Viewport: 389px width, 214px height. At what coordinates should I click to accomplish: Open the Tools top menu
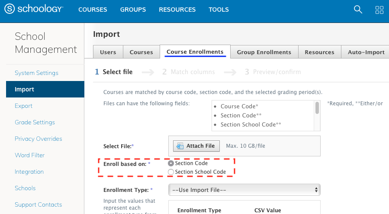coord(219,10)
